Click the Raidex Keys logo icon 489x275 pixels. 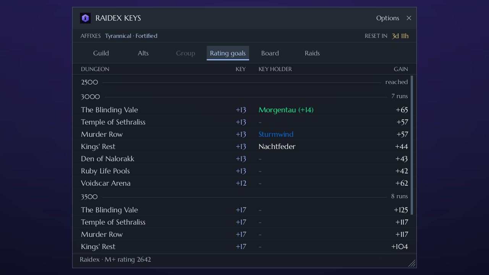[x=85, y=18]
